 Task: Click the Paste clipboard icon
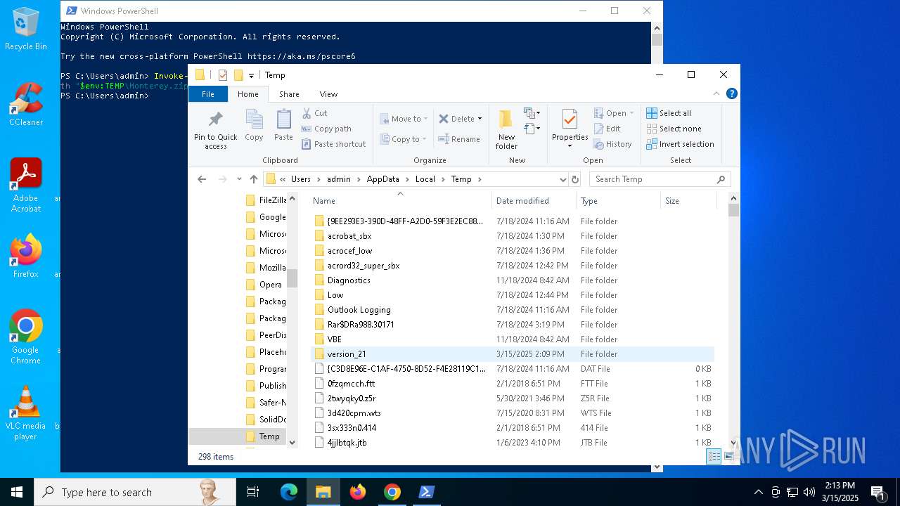click(283, 126)
